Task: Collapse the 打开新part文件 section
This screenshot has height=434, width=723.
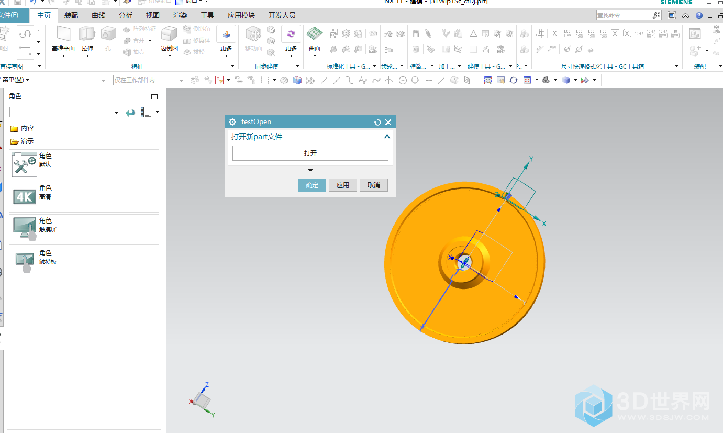Action: click(387, 137)
